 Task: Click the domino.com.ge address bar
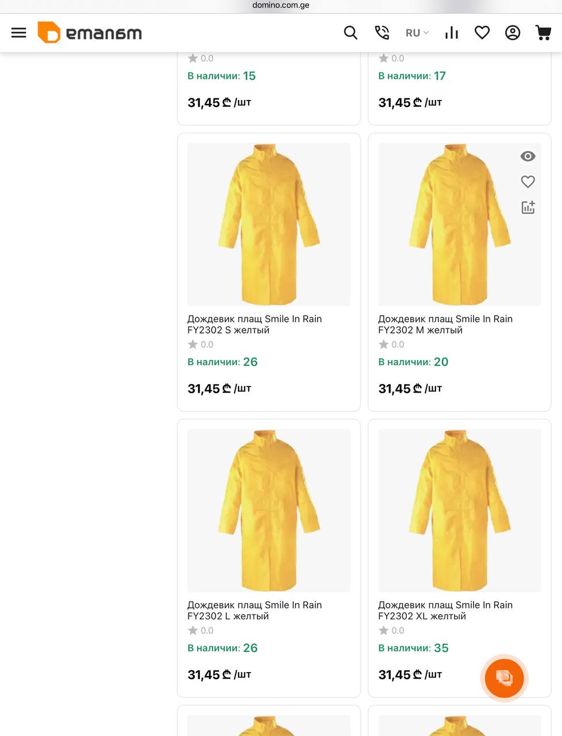pos(280,5)
